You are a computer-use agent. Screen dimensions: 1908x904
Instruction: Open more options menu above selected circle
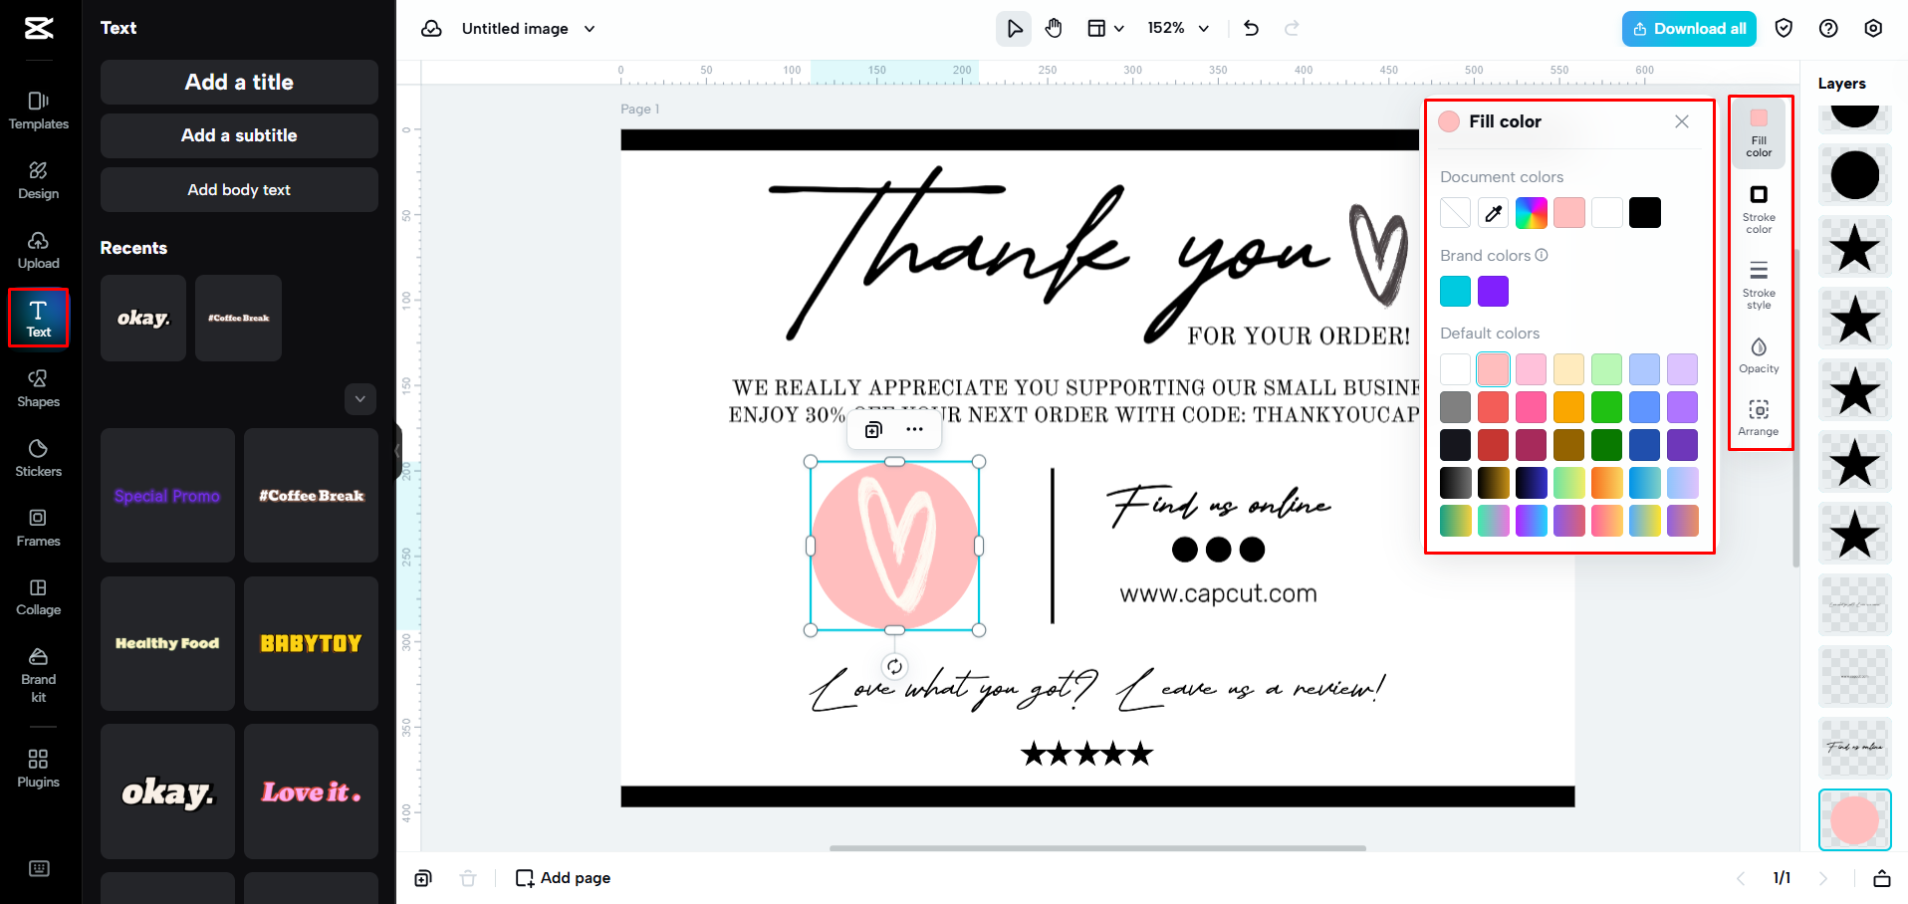click(x=914, y=429)
